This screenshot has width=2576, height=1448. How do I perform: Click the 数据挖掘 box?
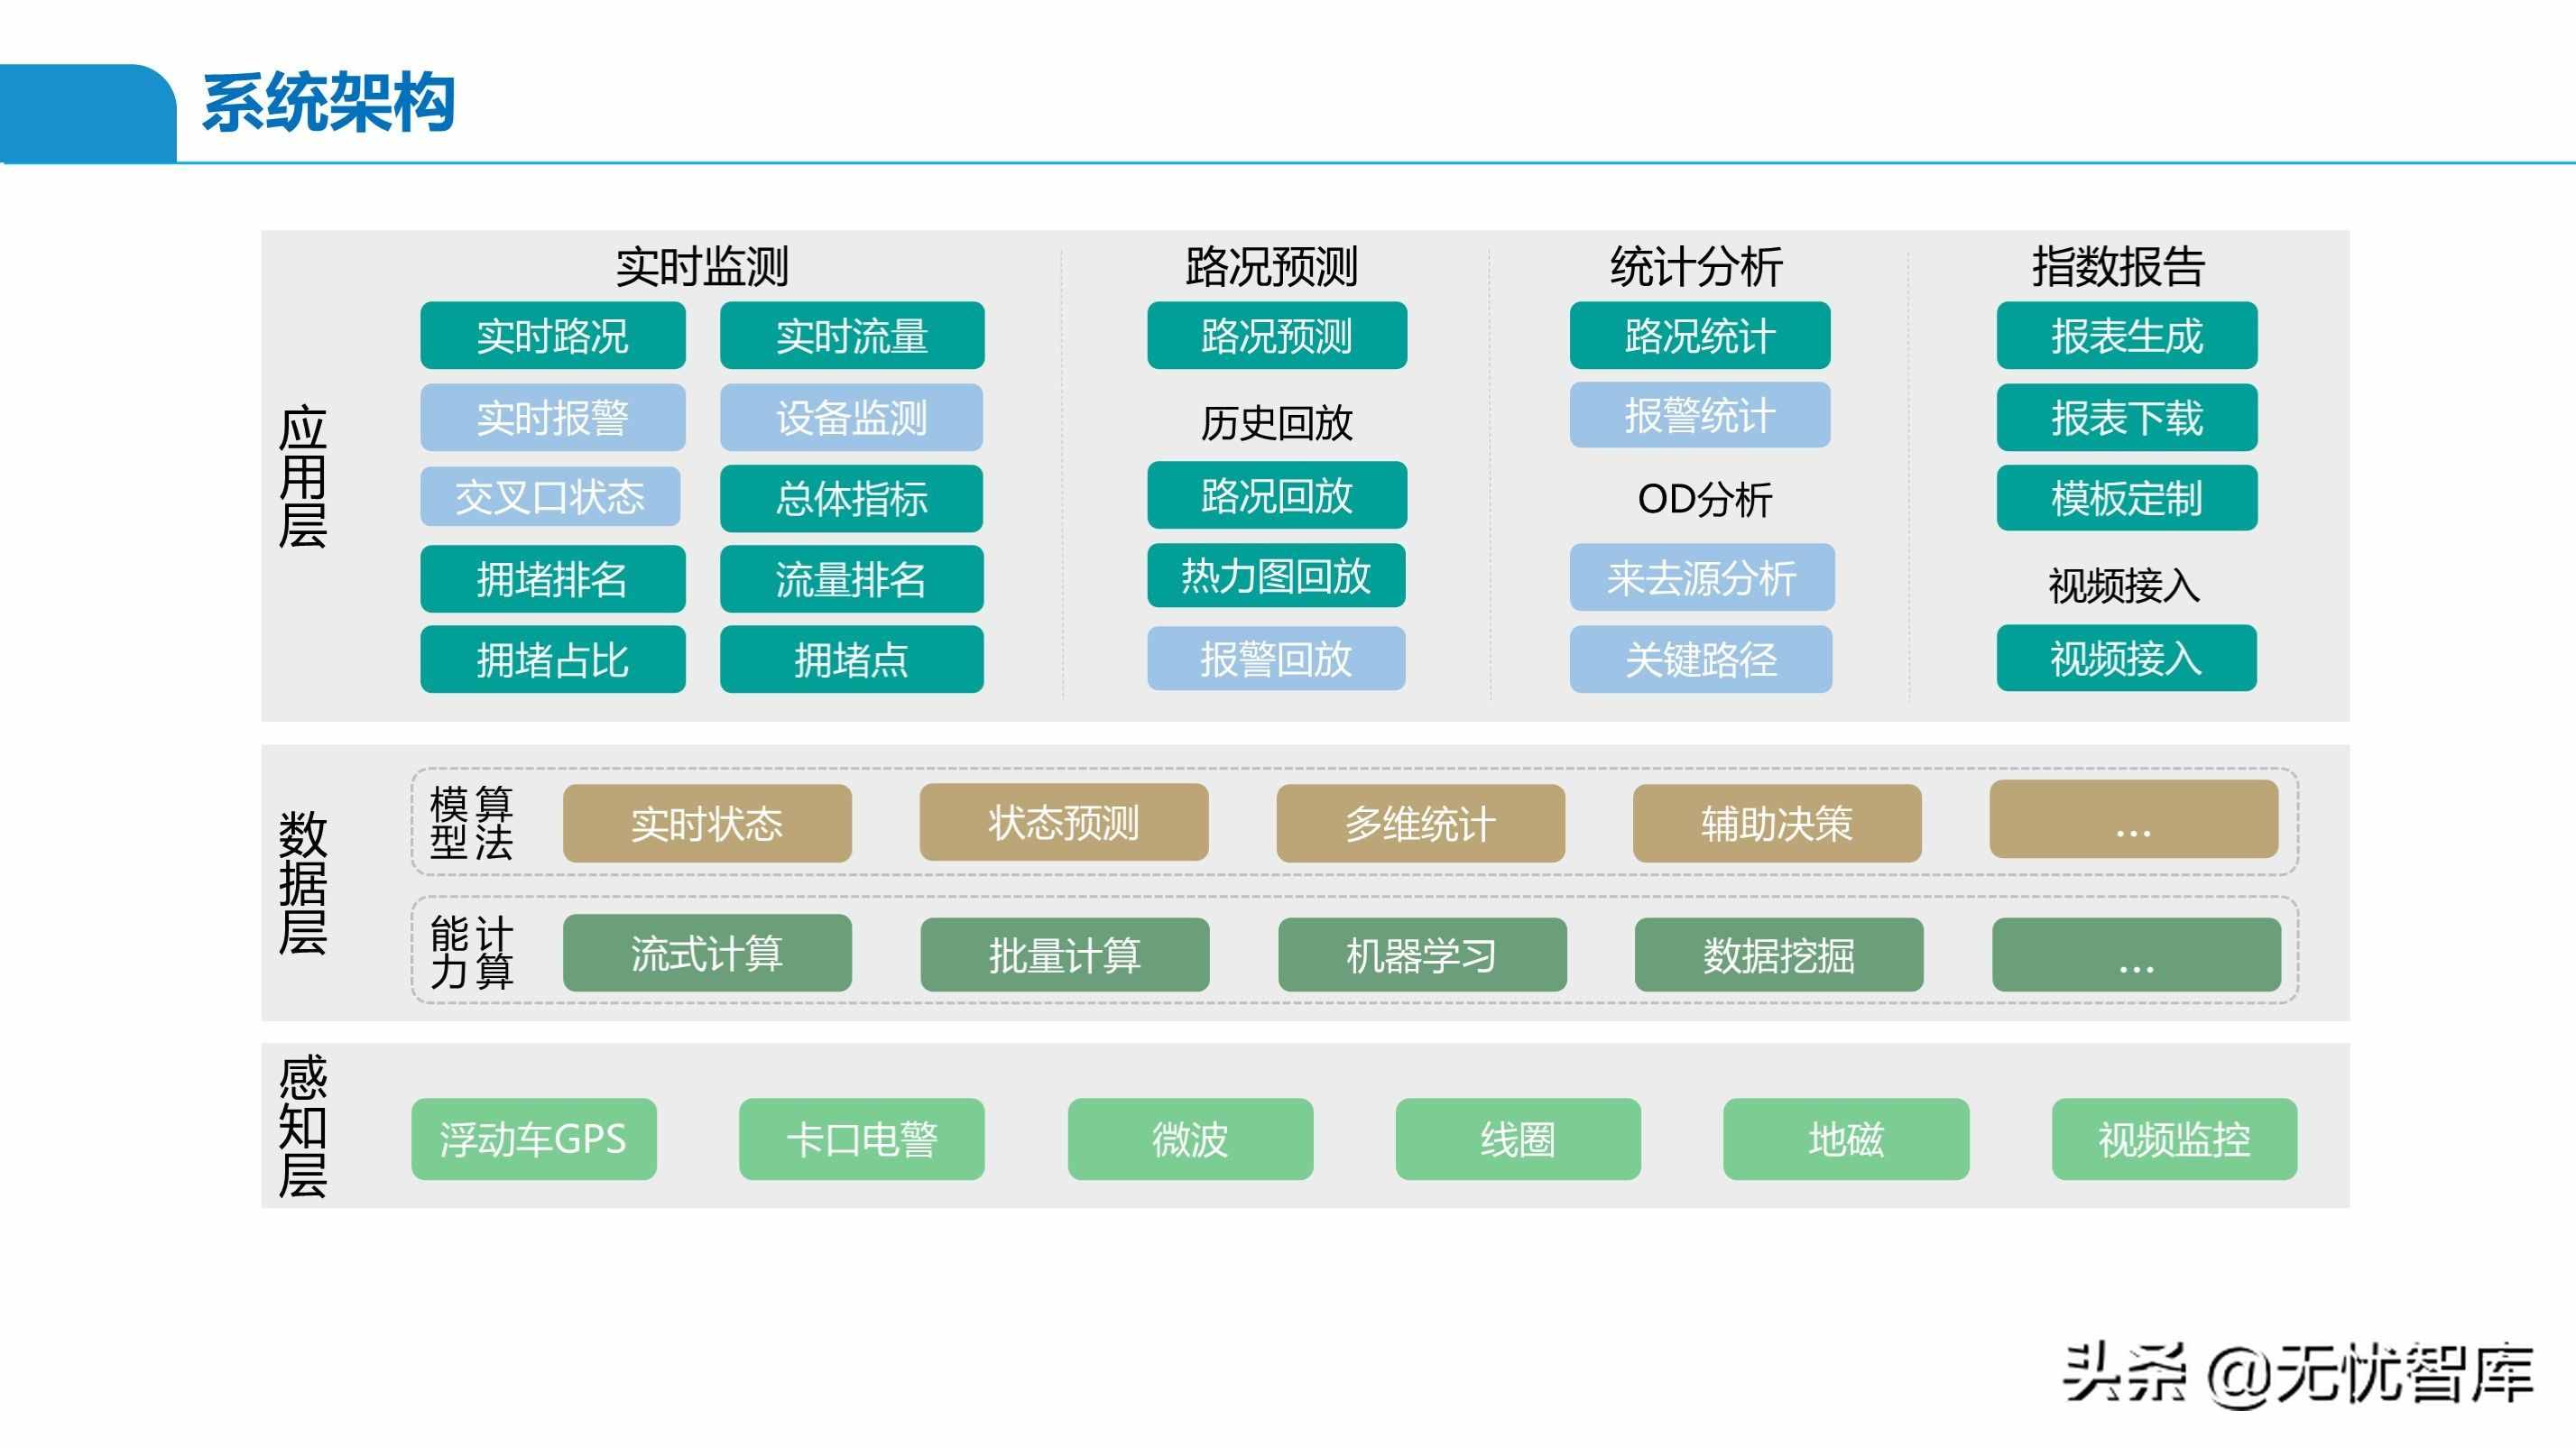coord(1779,955)
